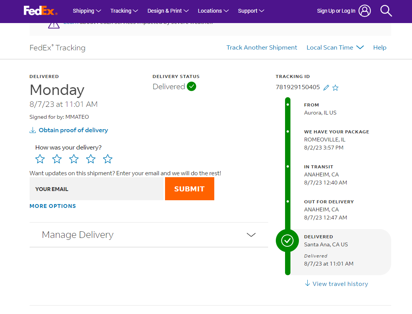Click MORE OPTIONS link
The width and height of the screenshot is (412, 314).
(53, 206)
